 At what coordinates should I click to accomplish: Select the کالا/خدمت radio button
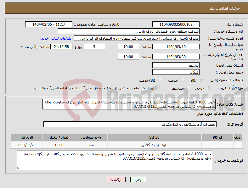click(161, 80)
